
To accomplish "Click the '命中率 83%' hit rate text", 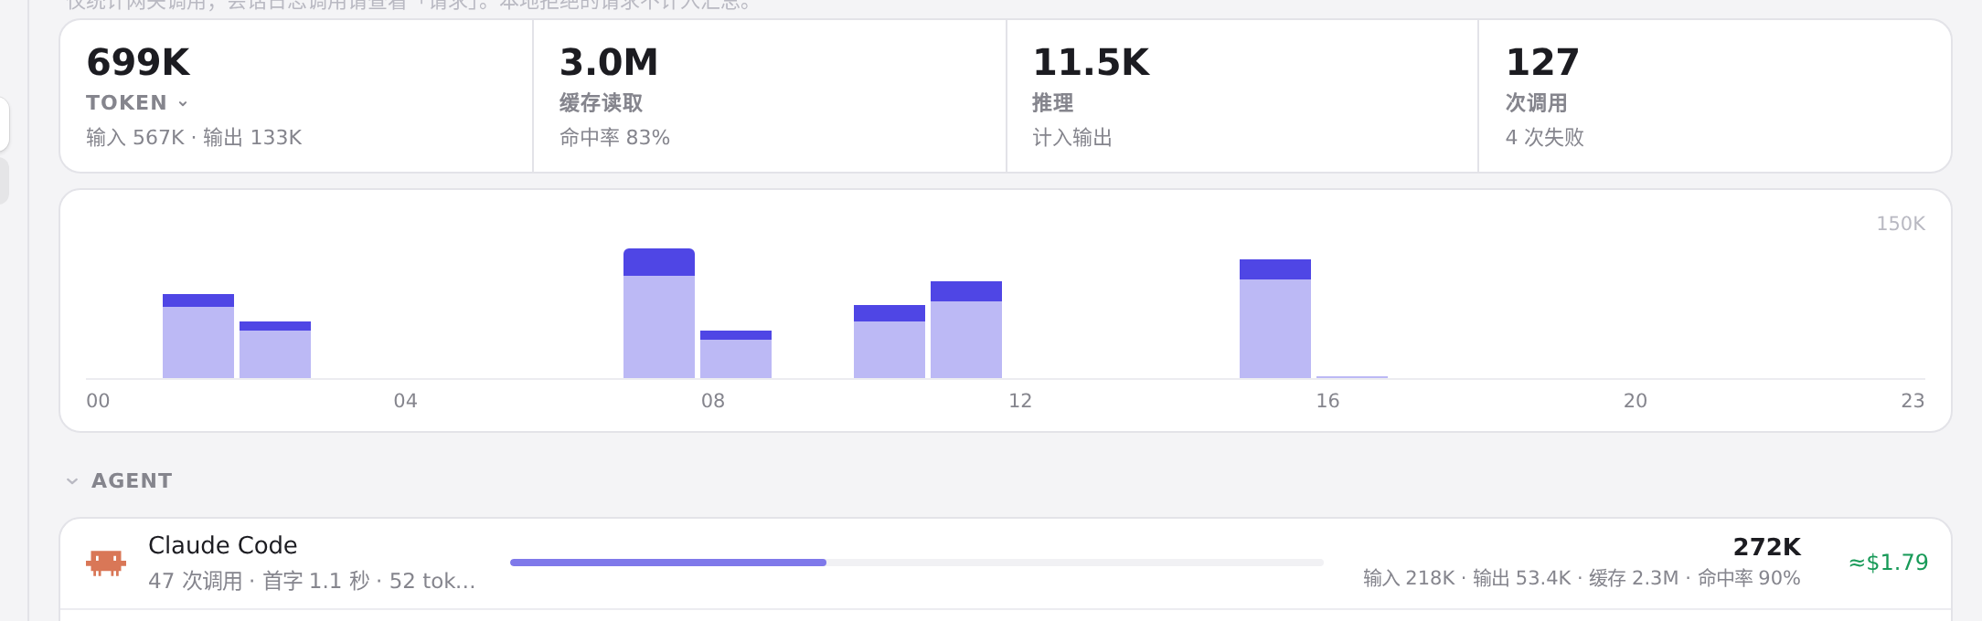I will [614, 137].
